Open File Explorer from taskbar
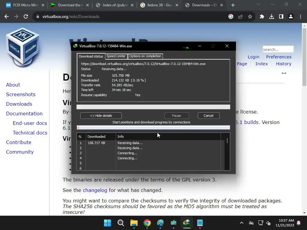 [134, 223]
